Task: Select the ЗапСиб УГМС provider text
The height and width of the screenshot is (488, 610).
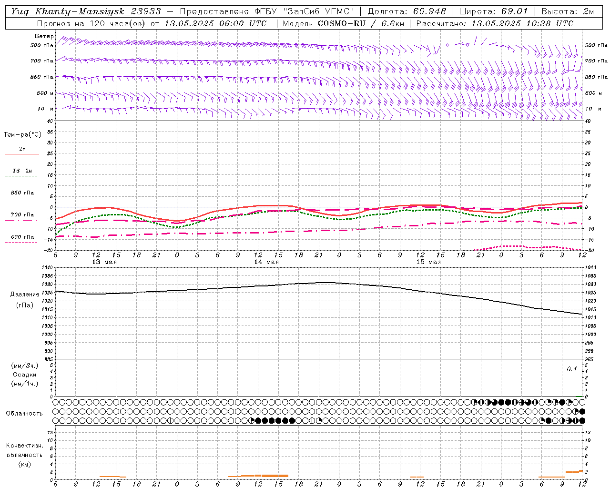Action: click(319, 11)
